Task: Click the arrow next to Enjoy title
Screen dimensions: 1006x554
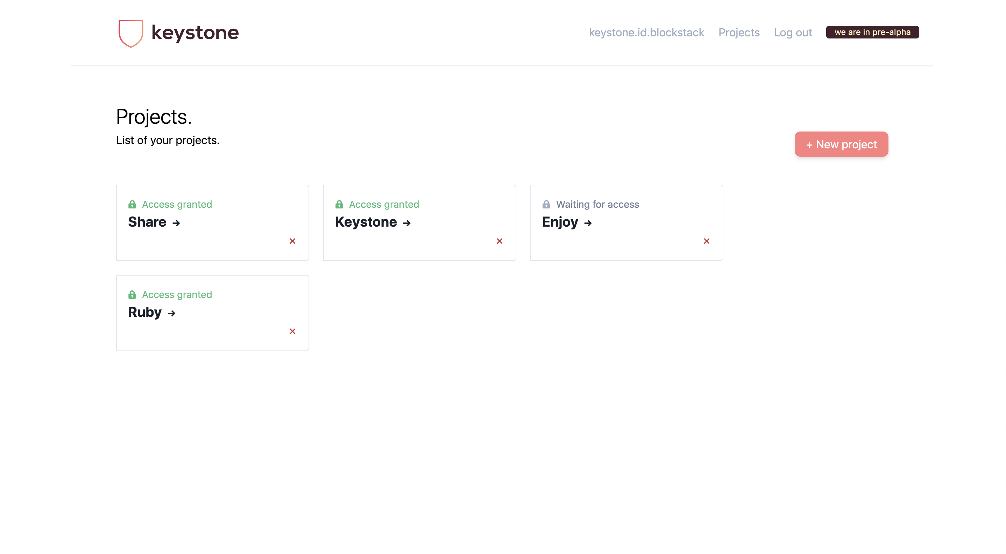Action: (588, 223)
